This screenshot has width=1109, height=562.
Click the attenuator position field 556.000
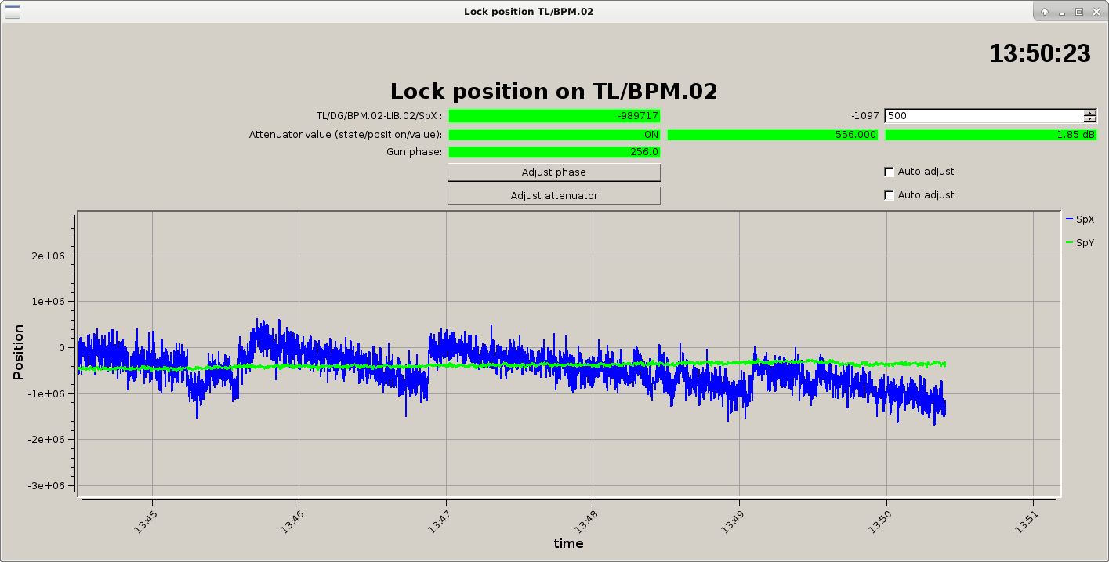tap(772, 135)
